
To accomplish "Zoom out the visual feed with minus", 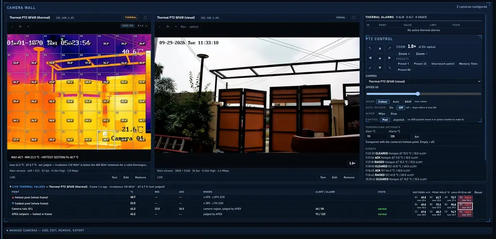I will point(160,26).
